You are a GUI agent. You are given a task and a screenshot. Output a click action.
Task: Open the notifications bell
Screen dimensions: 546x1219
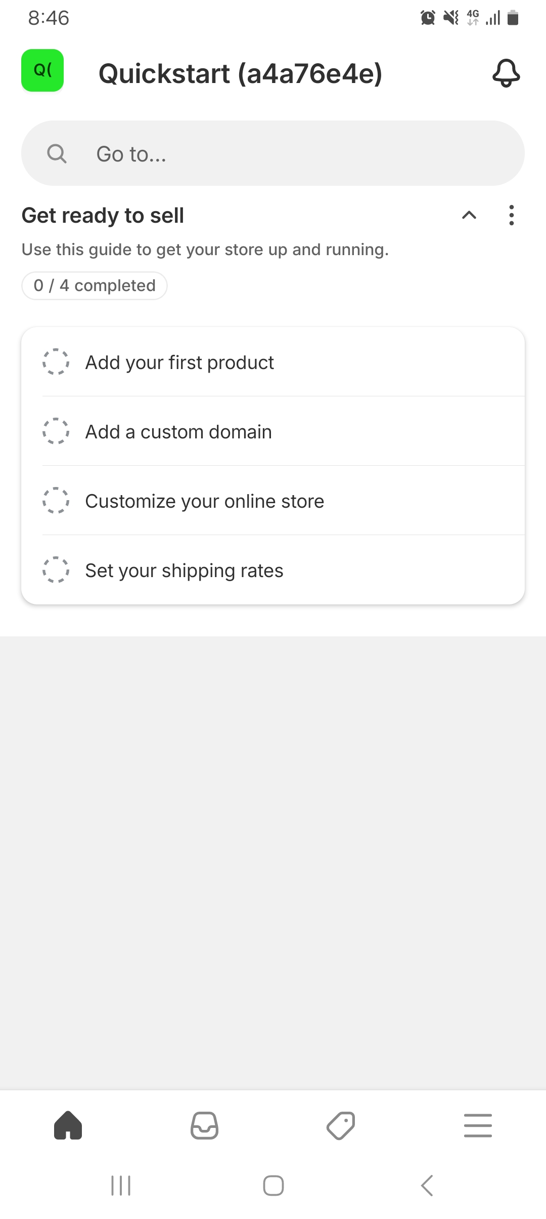pos(506,73)
